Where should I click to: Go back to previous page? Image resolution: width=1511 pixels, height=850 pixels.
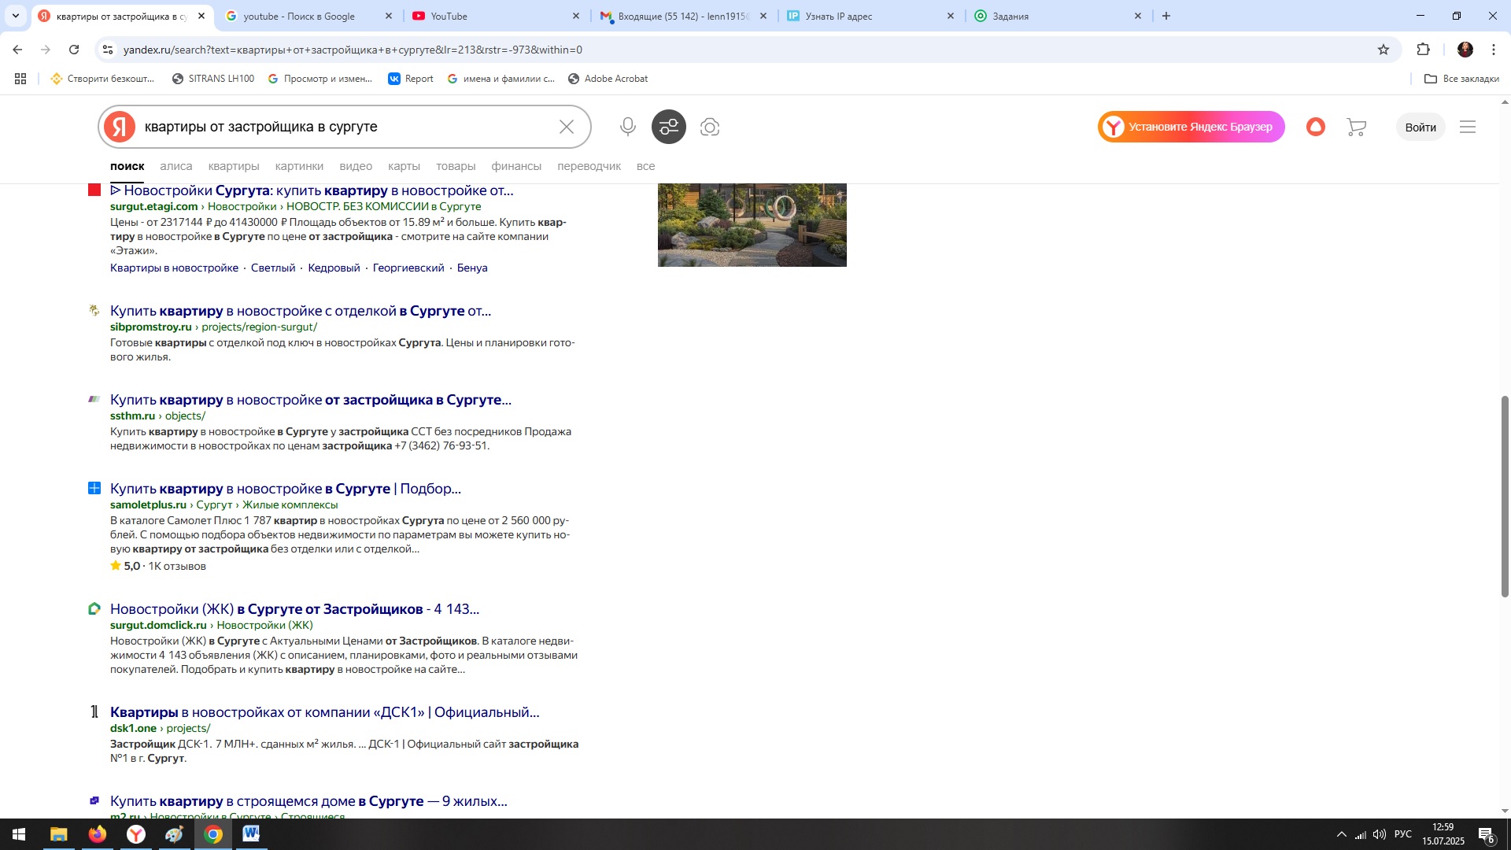point(17,50)
